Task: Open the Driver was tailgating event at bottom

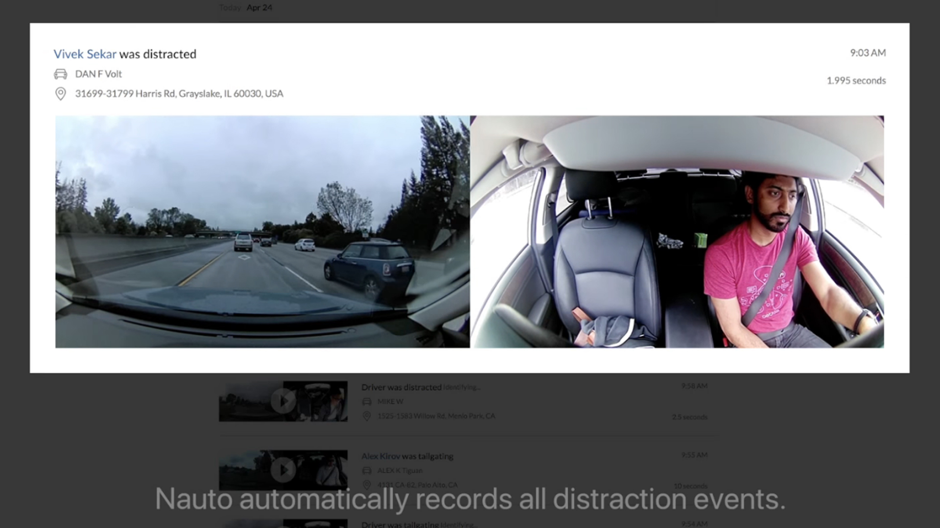Action: 400,524
